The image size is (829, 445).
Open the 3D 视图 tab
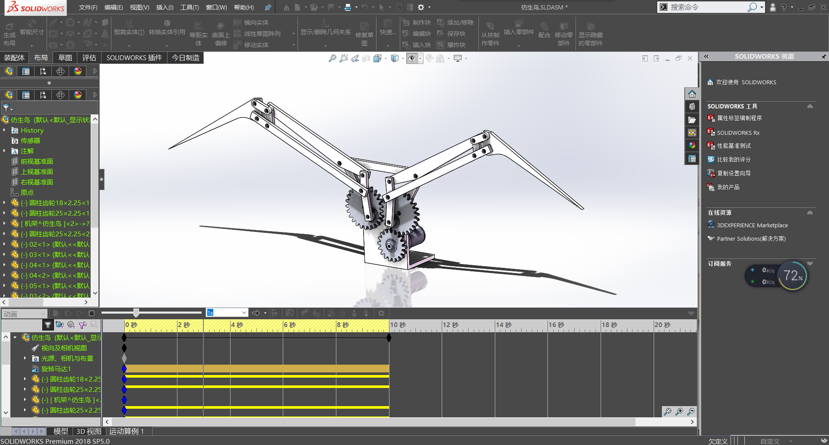click(x=89, y=431)
